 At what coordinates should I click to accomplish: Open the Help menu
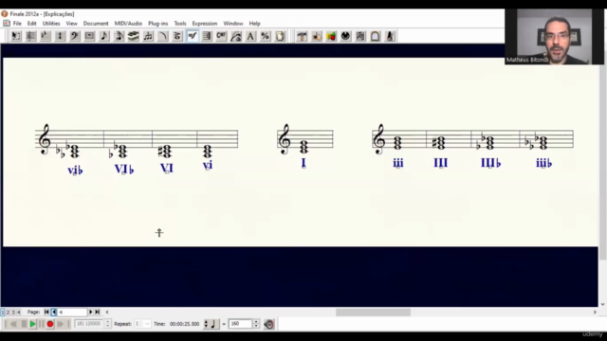[x=254, y=23]
